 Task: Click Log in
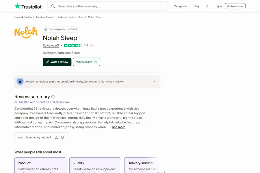coord(218,6)
